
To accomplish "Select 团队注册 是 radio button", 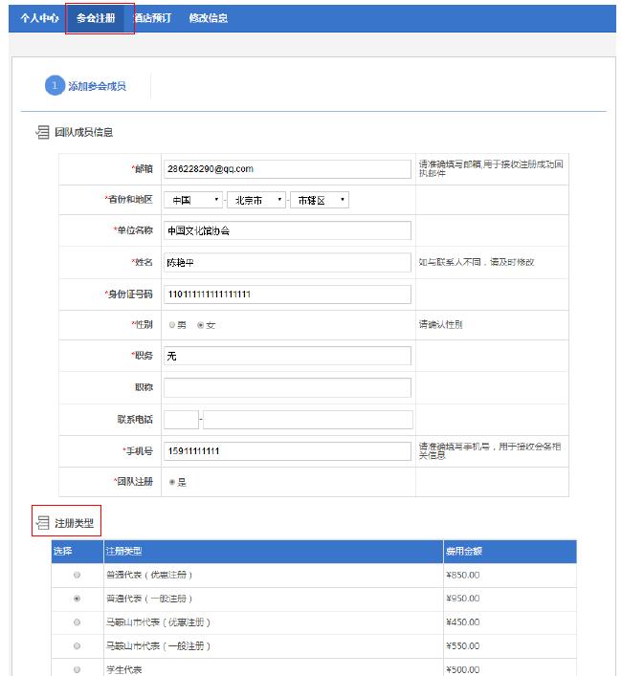I will click(172, 482).
